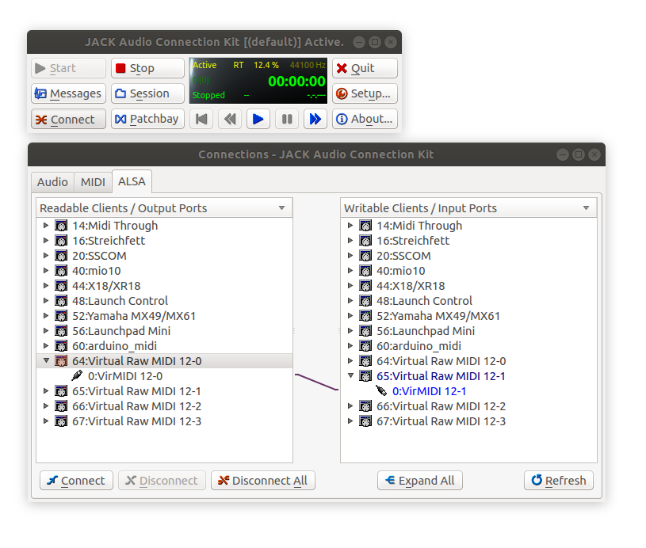
Task: Click the 0:VirMIDI 12-0 plug icon
Action: (77, 375)
